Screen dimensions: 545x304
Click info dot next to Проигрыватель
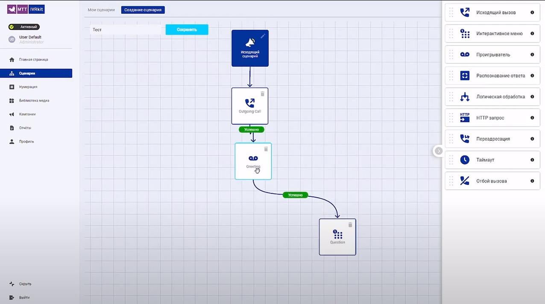pyautogui.click(x=532, y=55)
